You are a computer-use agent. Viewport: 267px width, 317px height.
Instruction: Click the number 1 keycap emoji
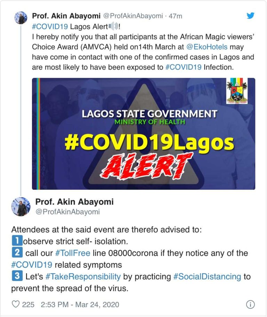pos(17,240)
